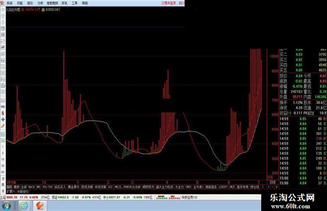This screenshot has width=327, height=211.
Task: Click the 现价 4.84 quote row
Action: [290, 76]
